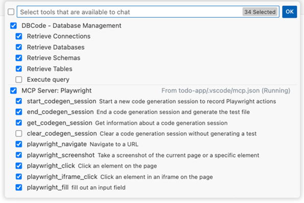Select the 'Retrieve Databases' row label
Viewport: 304px width, 203px height.
pyautogui.click(x=56, y=47)
